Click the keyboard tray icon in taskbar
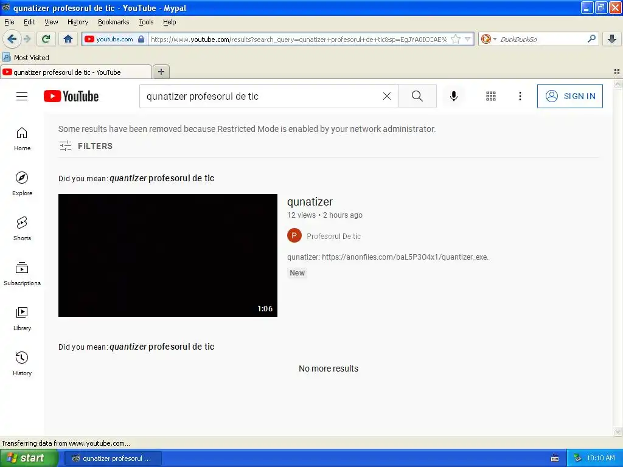The image size is (623, 467). click(x=555, y=458)
